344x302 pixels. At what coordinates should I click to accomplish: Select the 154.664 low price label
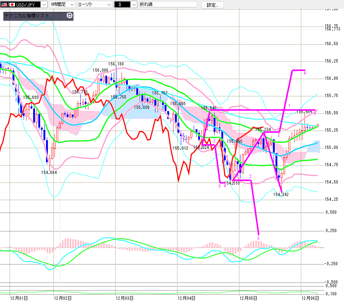click(x=49, y=172)
